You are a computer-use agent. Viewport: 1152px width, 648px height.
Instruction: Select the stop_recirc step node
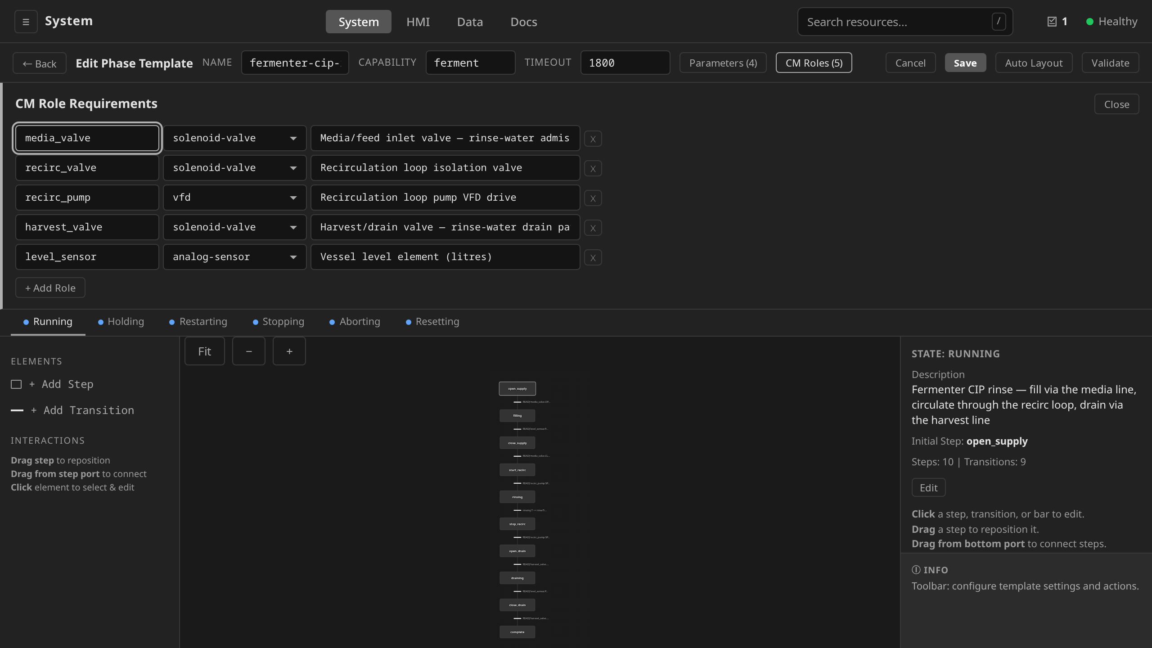517,524
